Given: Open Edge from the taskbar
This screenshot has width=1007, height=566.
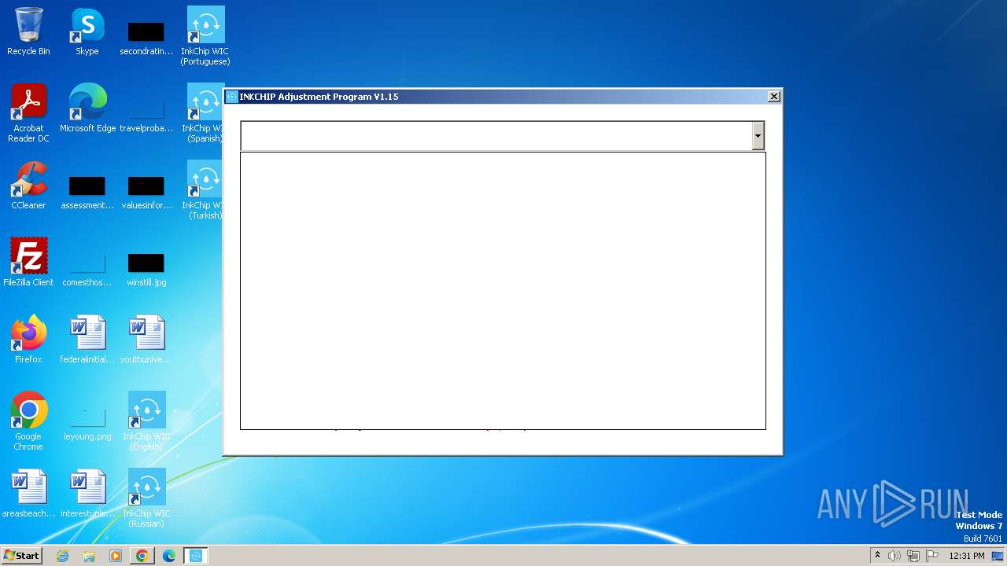Looking at the screenshot, I should [168, 556].
